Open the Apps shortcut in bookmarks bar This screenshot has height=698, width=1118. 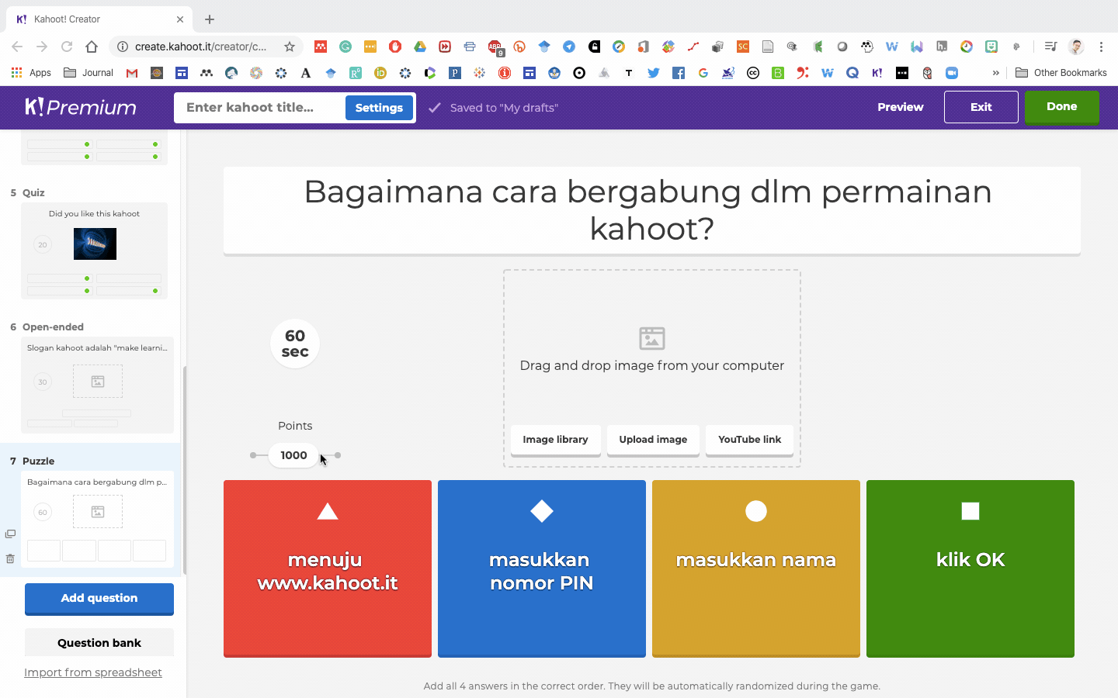(31, 73)
